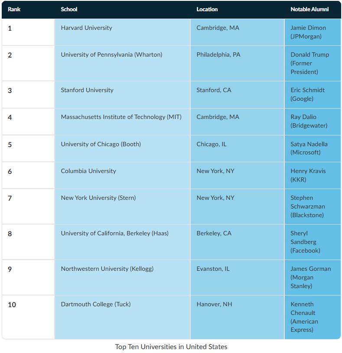Click the Sheryl Sandberg (Facebook) cell
This screenshot has height=353, width=342.
tap(313, 242)
